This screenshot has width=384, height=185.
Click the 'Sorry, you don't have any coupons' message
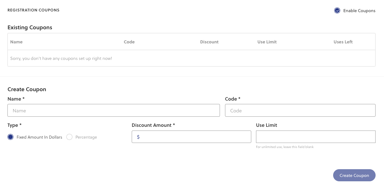pos(61,59)
